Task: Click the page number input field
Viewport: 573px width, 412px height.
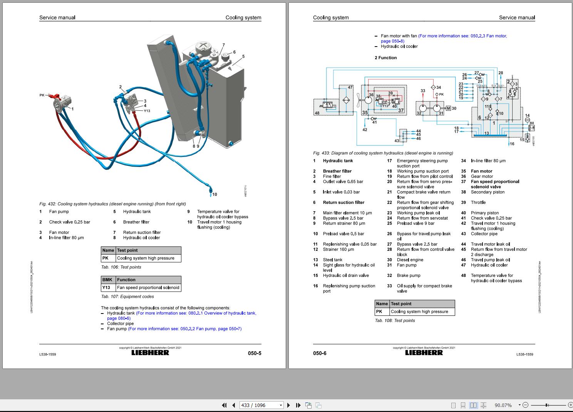Action: click(258, 405)
